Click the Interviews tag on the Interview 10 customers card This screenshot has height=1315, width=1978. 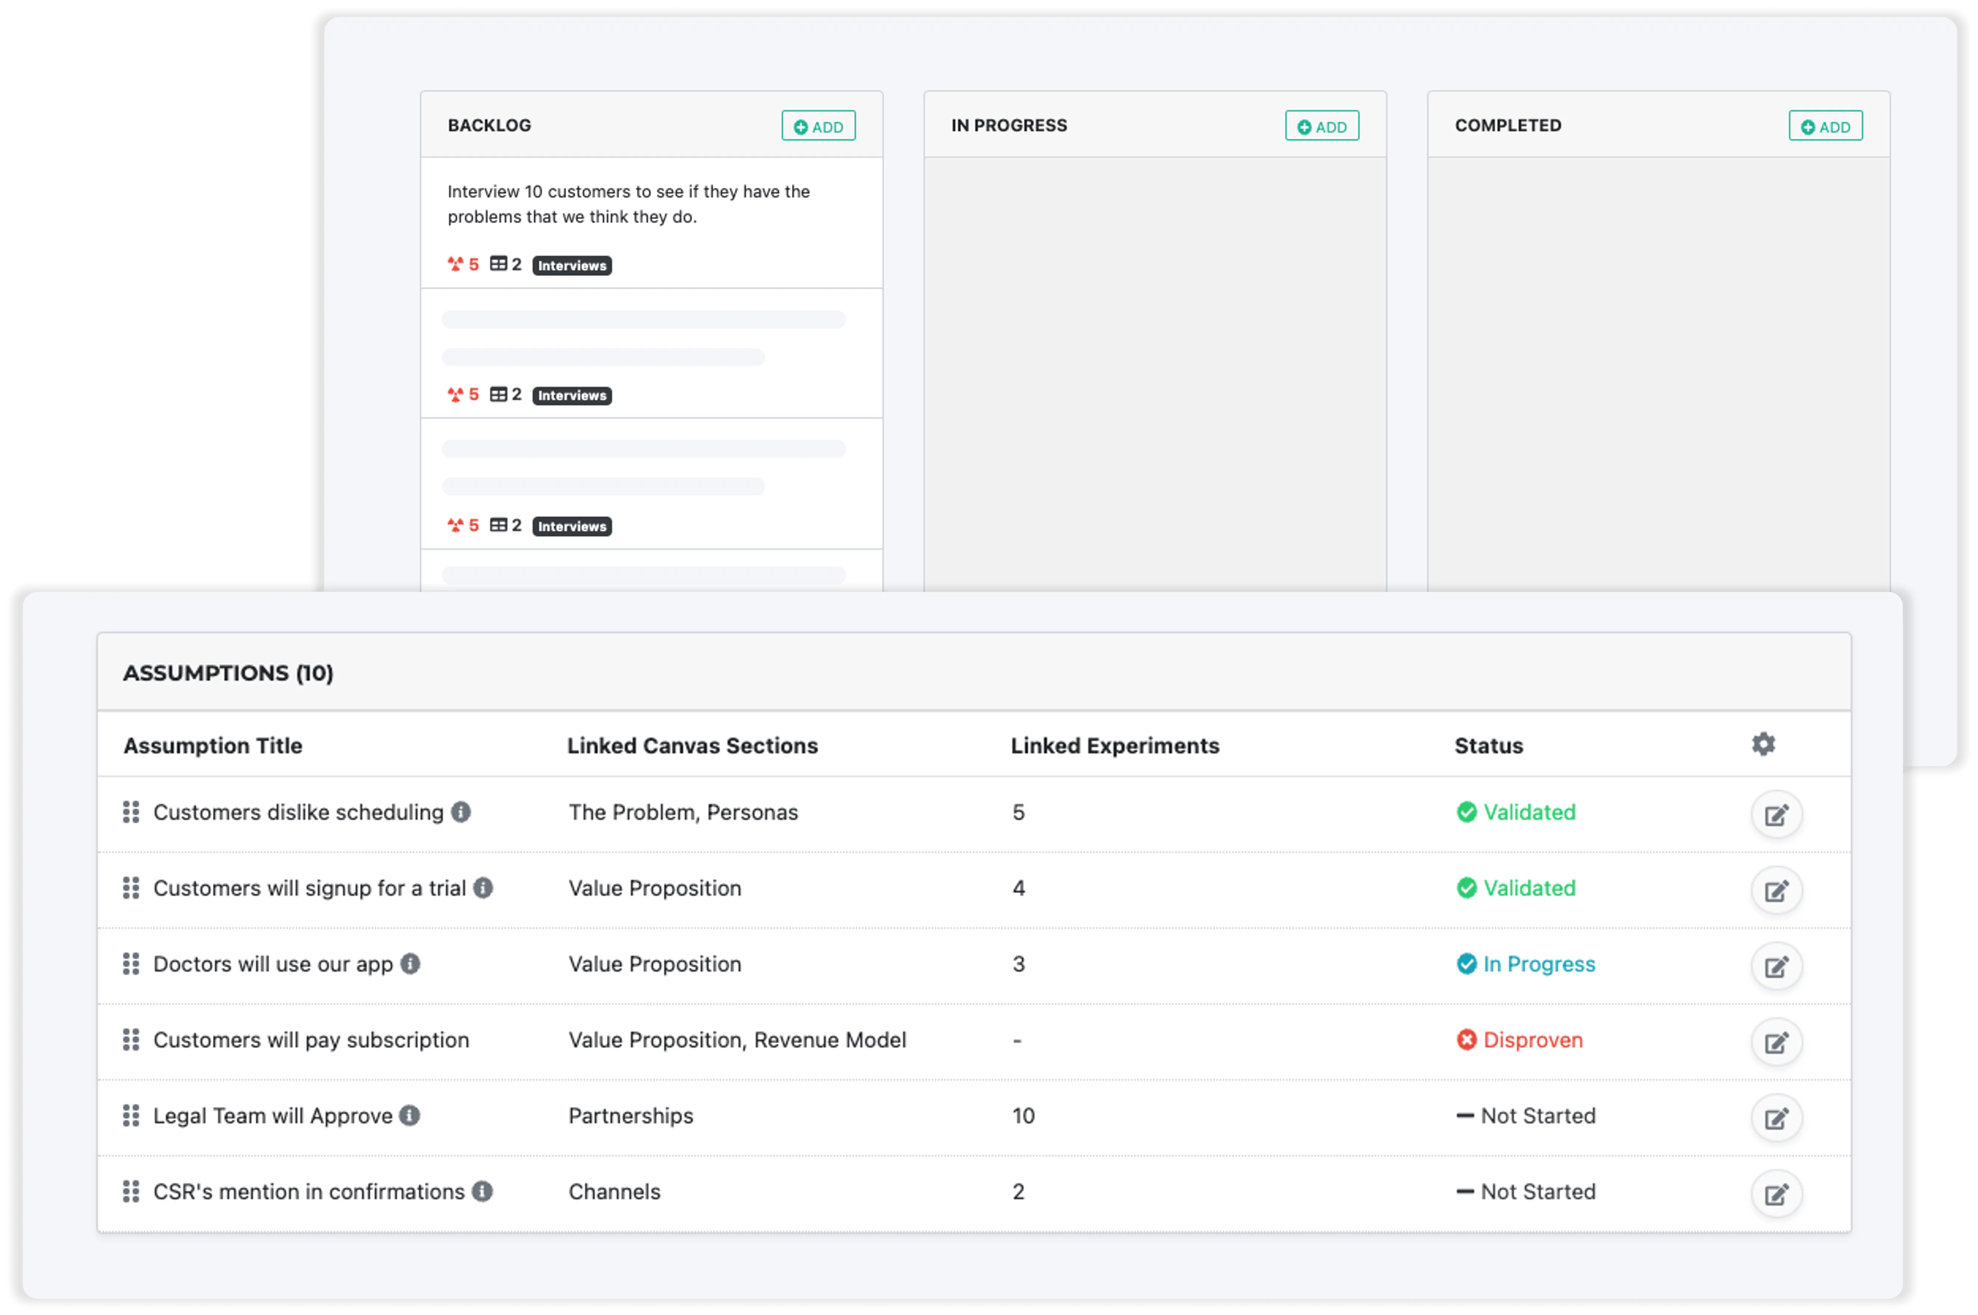click(572, 265)
